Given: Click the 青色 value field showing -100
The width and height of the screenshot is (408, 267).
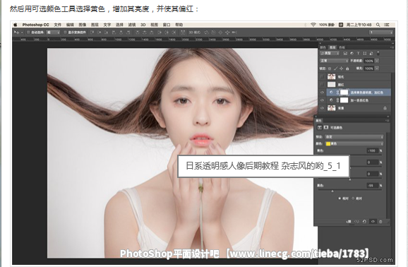Looking at the screenshot, I should [x=372, y=150].
